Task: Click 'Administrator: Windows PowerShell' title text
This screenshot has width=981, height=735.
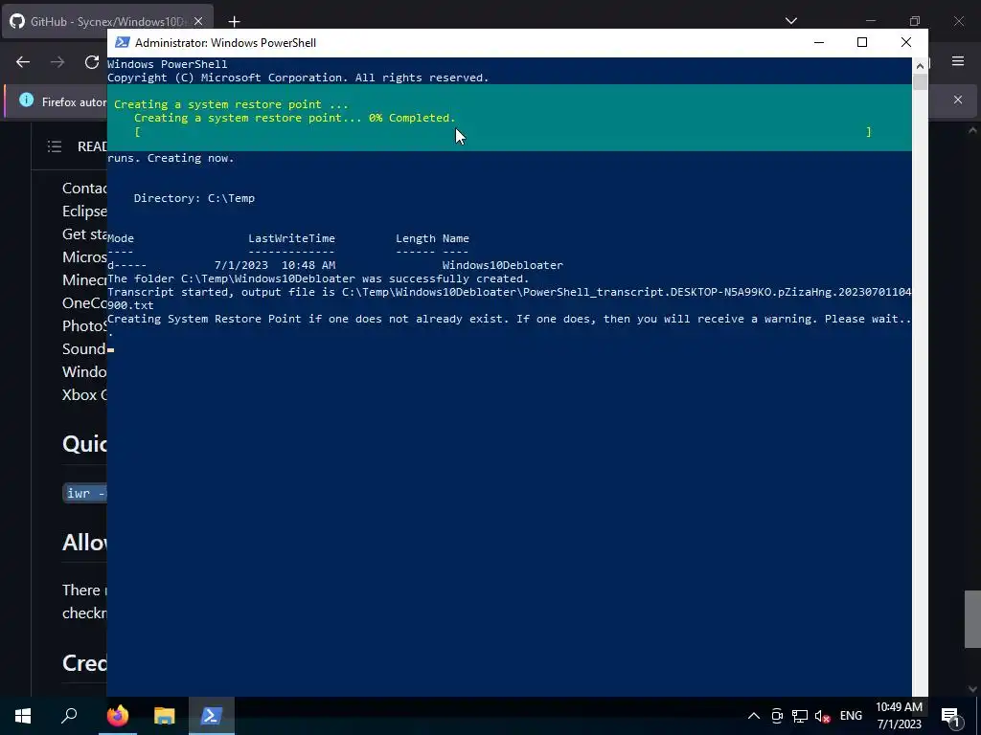Action: coord(225,42)
